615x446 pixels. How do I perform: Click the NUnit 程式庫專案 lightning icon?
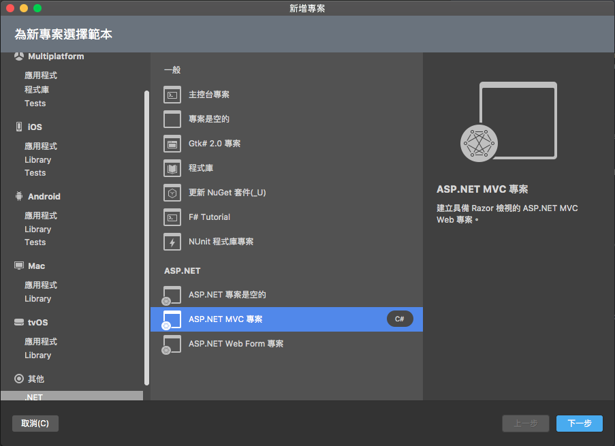(x=172, y=242)
